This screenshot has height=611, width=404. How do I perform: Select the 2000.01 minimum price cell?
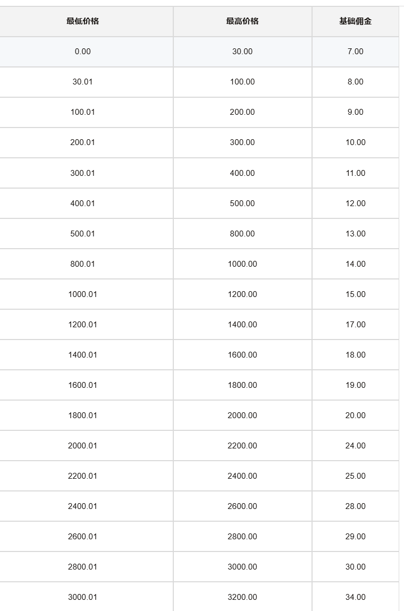point(82,446)
